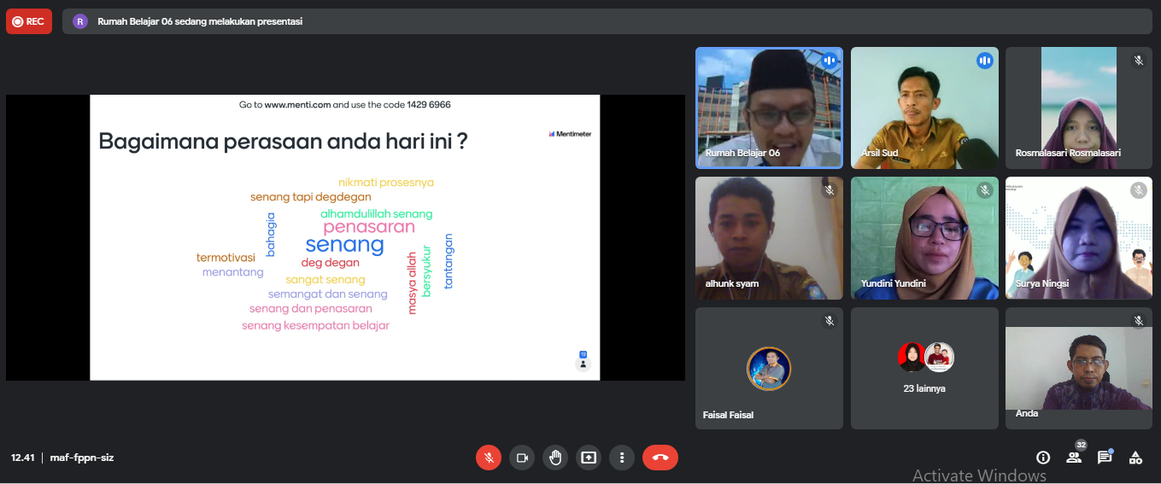The width and height of the screenshot is (1161, 484).
Task: Open the chat messages panel
Action: pyautogui.click(x=1105, y=458)
